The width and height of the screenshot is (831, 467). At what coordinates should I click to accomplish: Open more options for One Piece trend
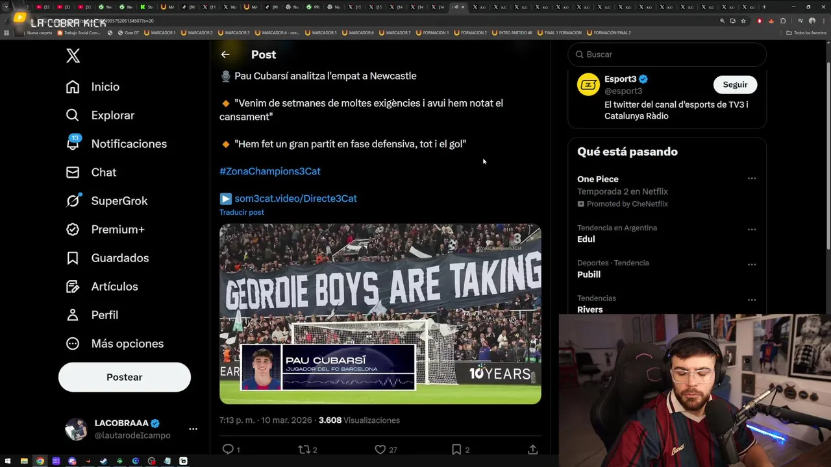coord(752,178)
